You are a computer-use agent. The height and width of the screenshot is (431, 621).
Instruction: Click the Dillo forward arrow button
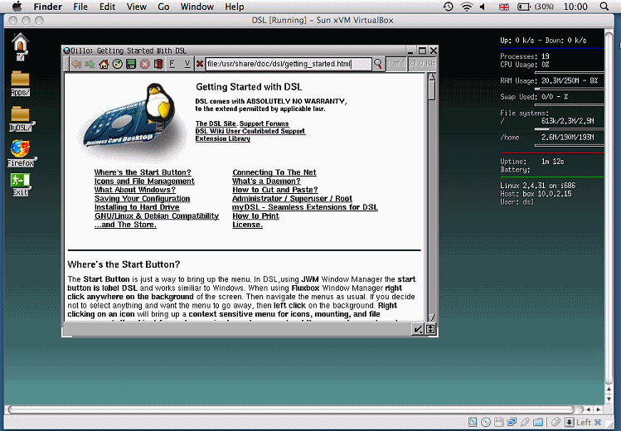(90, 64)
